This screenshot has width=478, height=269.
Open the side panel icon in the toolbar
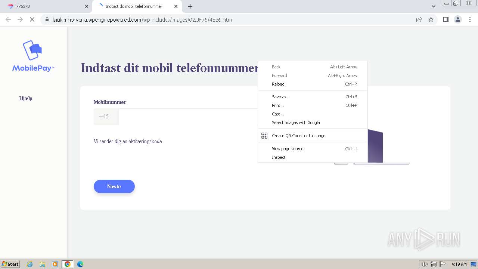pyautogui.click(x=446, y=19)
